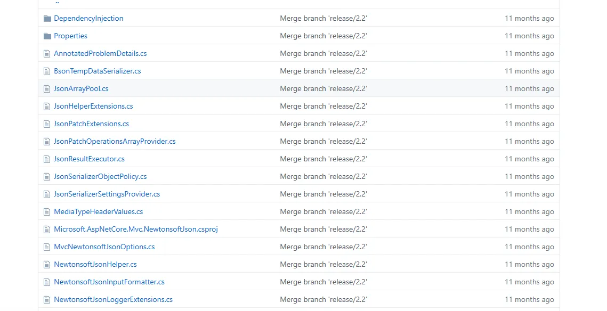The image size is (607, 311).
Task: Open JsonHelperExtensions.cs file
Action: [93, 107]
